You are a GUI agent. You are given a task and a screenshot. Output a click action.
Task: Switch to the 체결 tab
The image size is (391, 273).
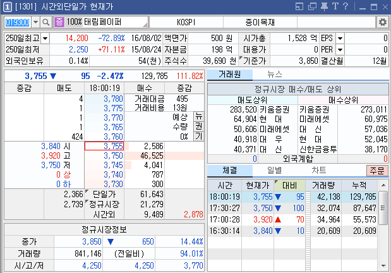click(230, 171)
